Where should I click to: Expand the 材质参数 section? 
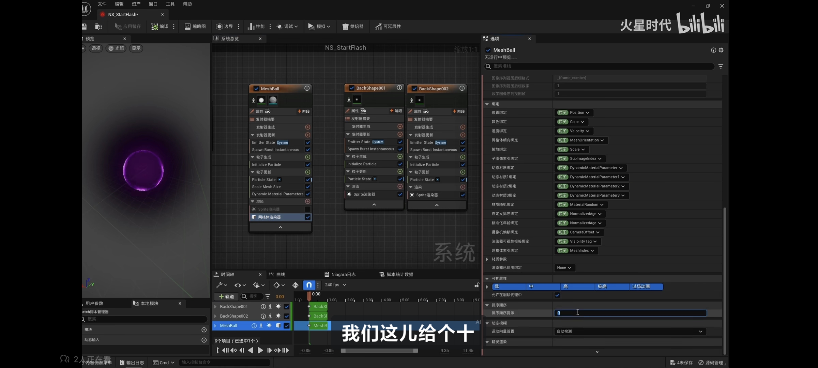click(487, 259)
